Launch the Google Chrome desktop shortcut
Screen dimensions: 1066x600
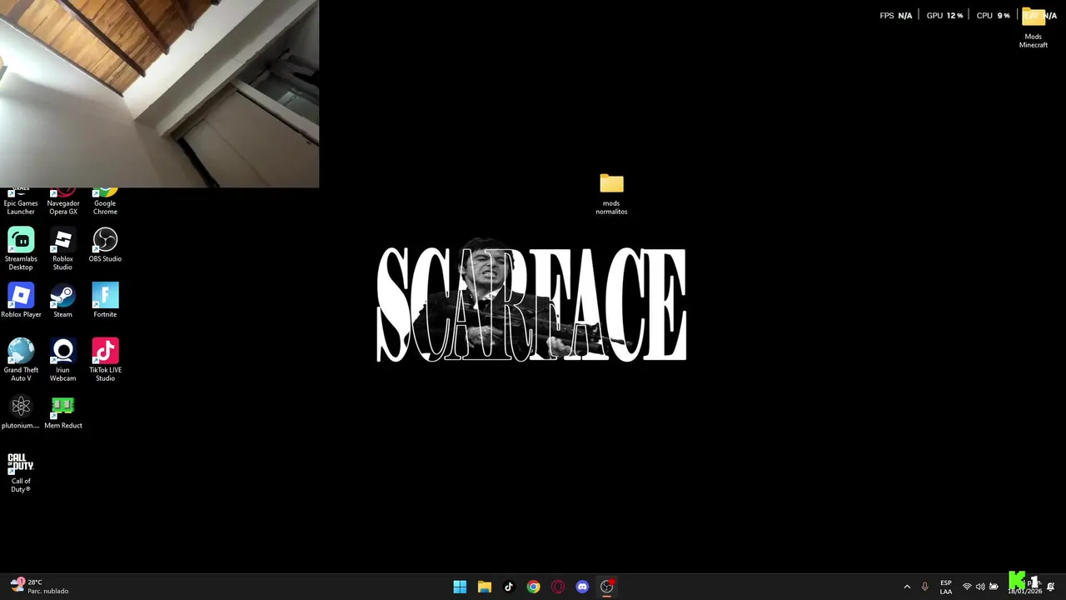(x=105, y=202)
